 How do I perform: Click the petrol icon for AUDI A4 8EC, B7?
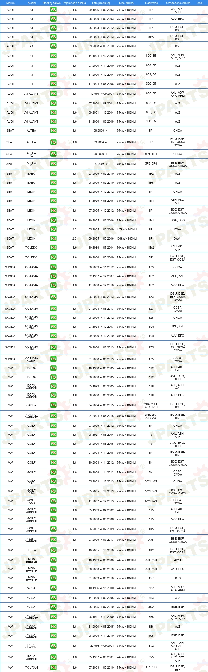53,84
